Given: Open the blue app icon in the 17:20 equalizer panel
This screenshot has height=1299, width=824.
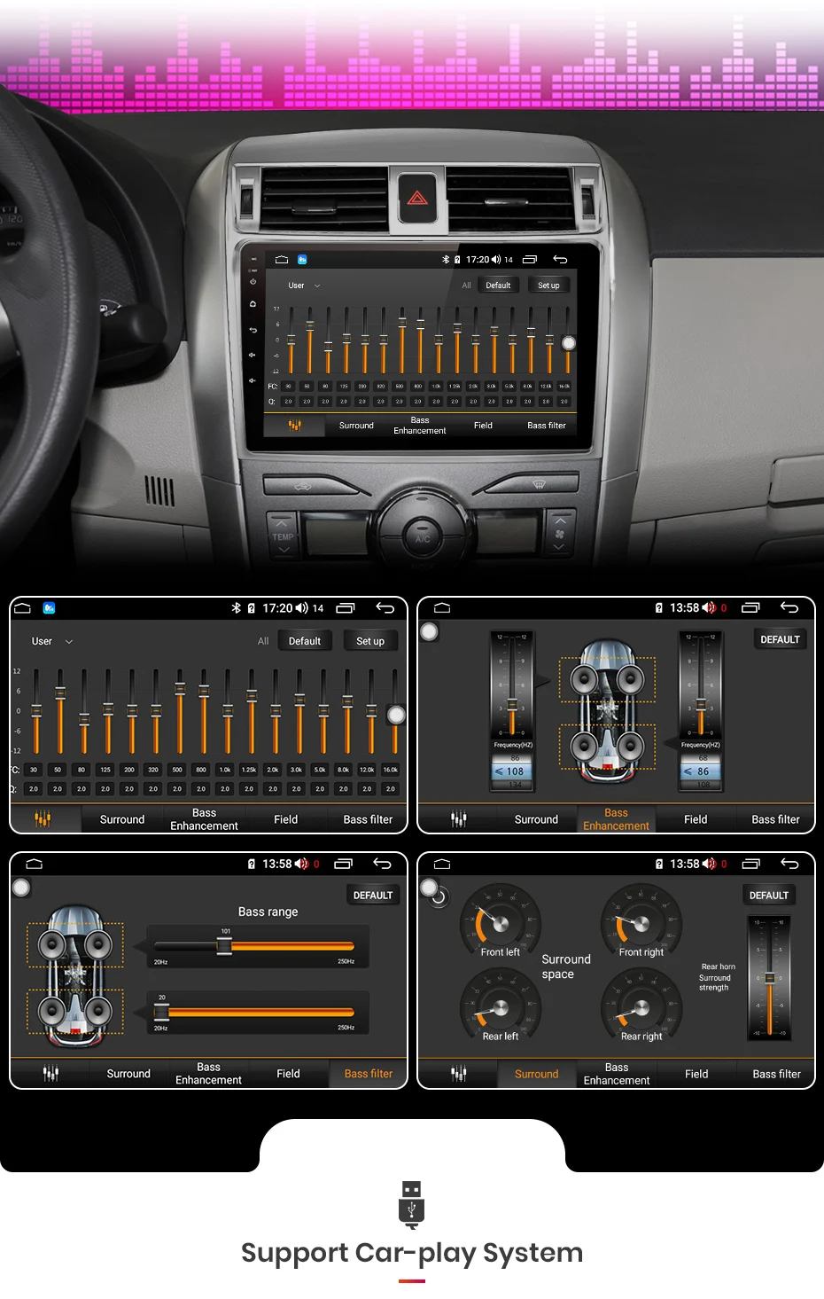Looking at the screenshot, I should (x=49, y=608).
